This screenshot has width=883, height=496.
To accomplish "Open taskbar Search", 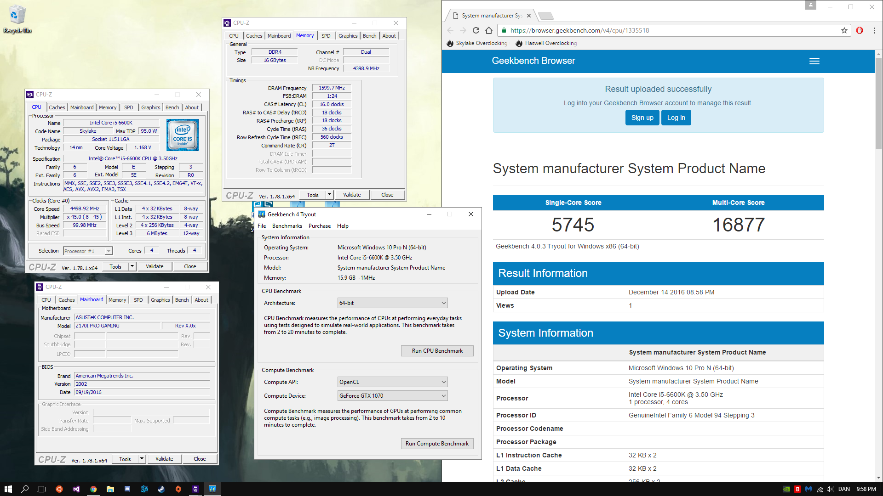I will tap(25, 489).
